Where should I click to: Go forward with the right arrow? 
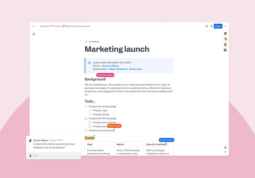pos(37,26)
